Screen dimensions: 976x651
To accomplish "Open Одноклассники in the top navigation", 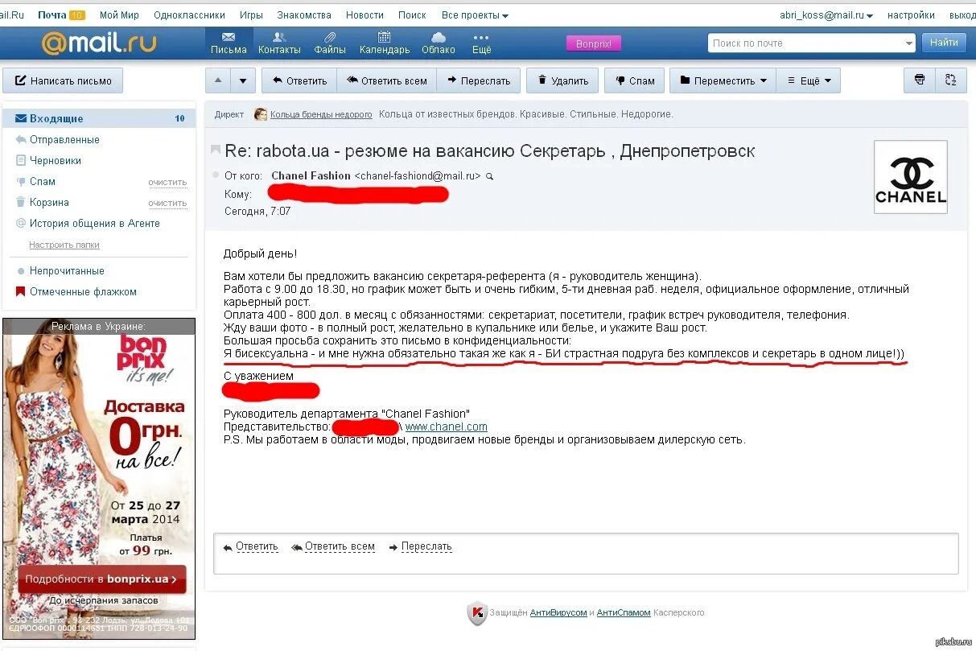I will [189, 15].
